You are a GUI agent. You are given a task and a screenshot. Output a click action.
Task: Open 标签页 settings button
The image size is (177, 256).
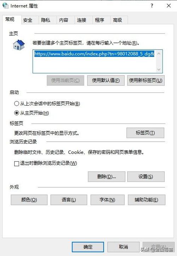tap(145, 133)
